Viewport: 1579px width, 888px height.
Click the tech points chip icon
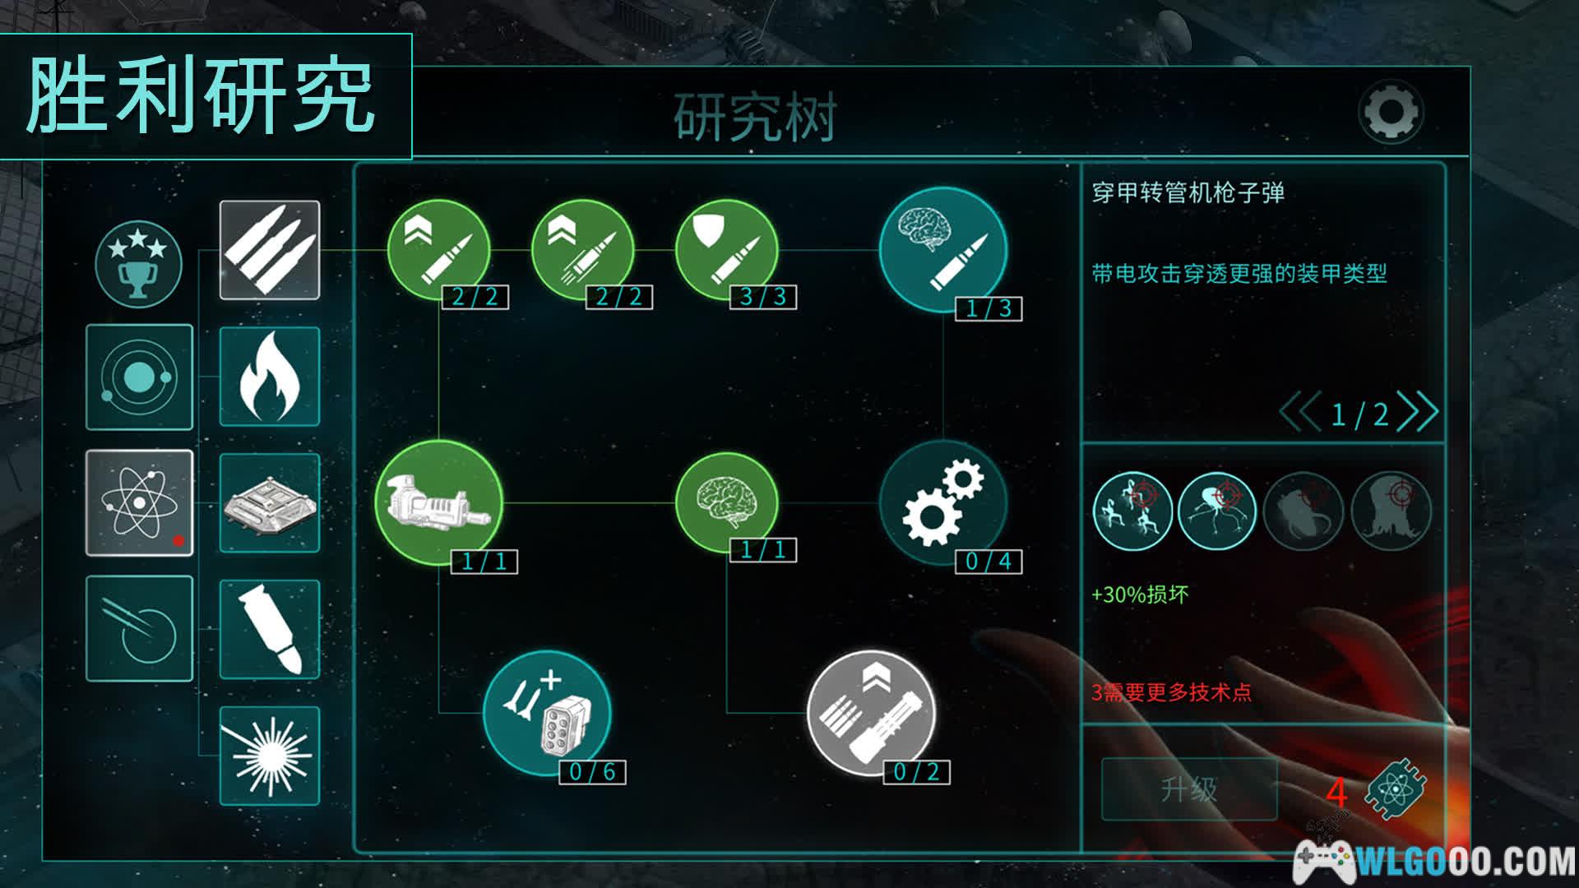pos(1396,789)
